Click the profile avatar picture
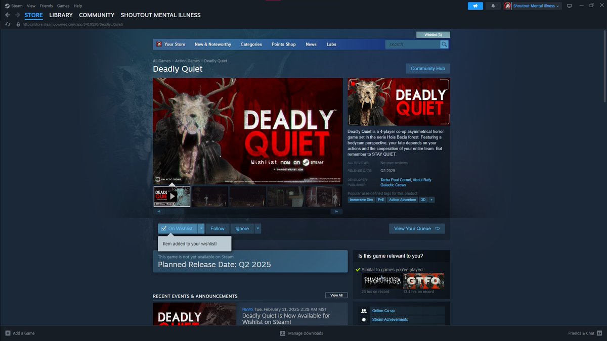Image resolution: width=607 pixels, height=341 pixels. click(507, 6)
